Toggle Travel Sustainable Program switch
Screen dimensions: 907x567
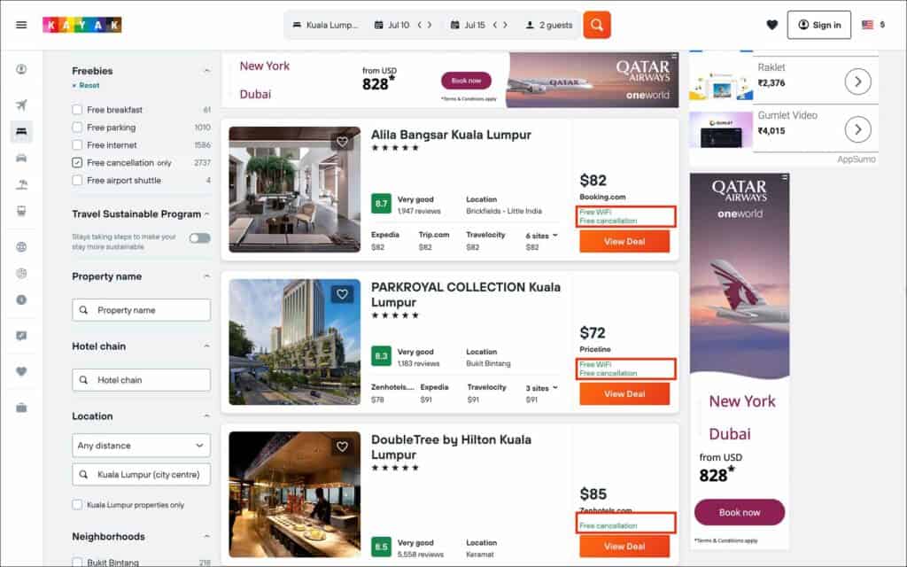(199, 237)
